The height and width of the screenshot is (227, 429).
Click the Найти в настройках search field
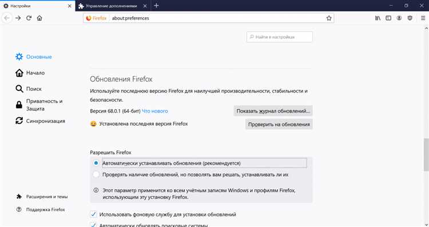[279, 37]
